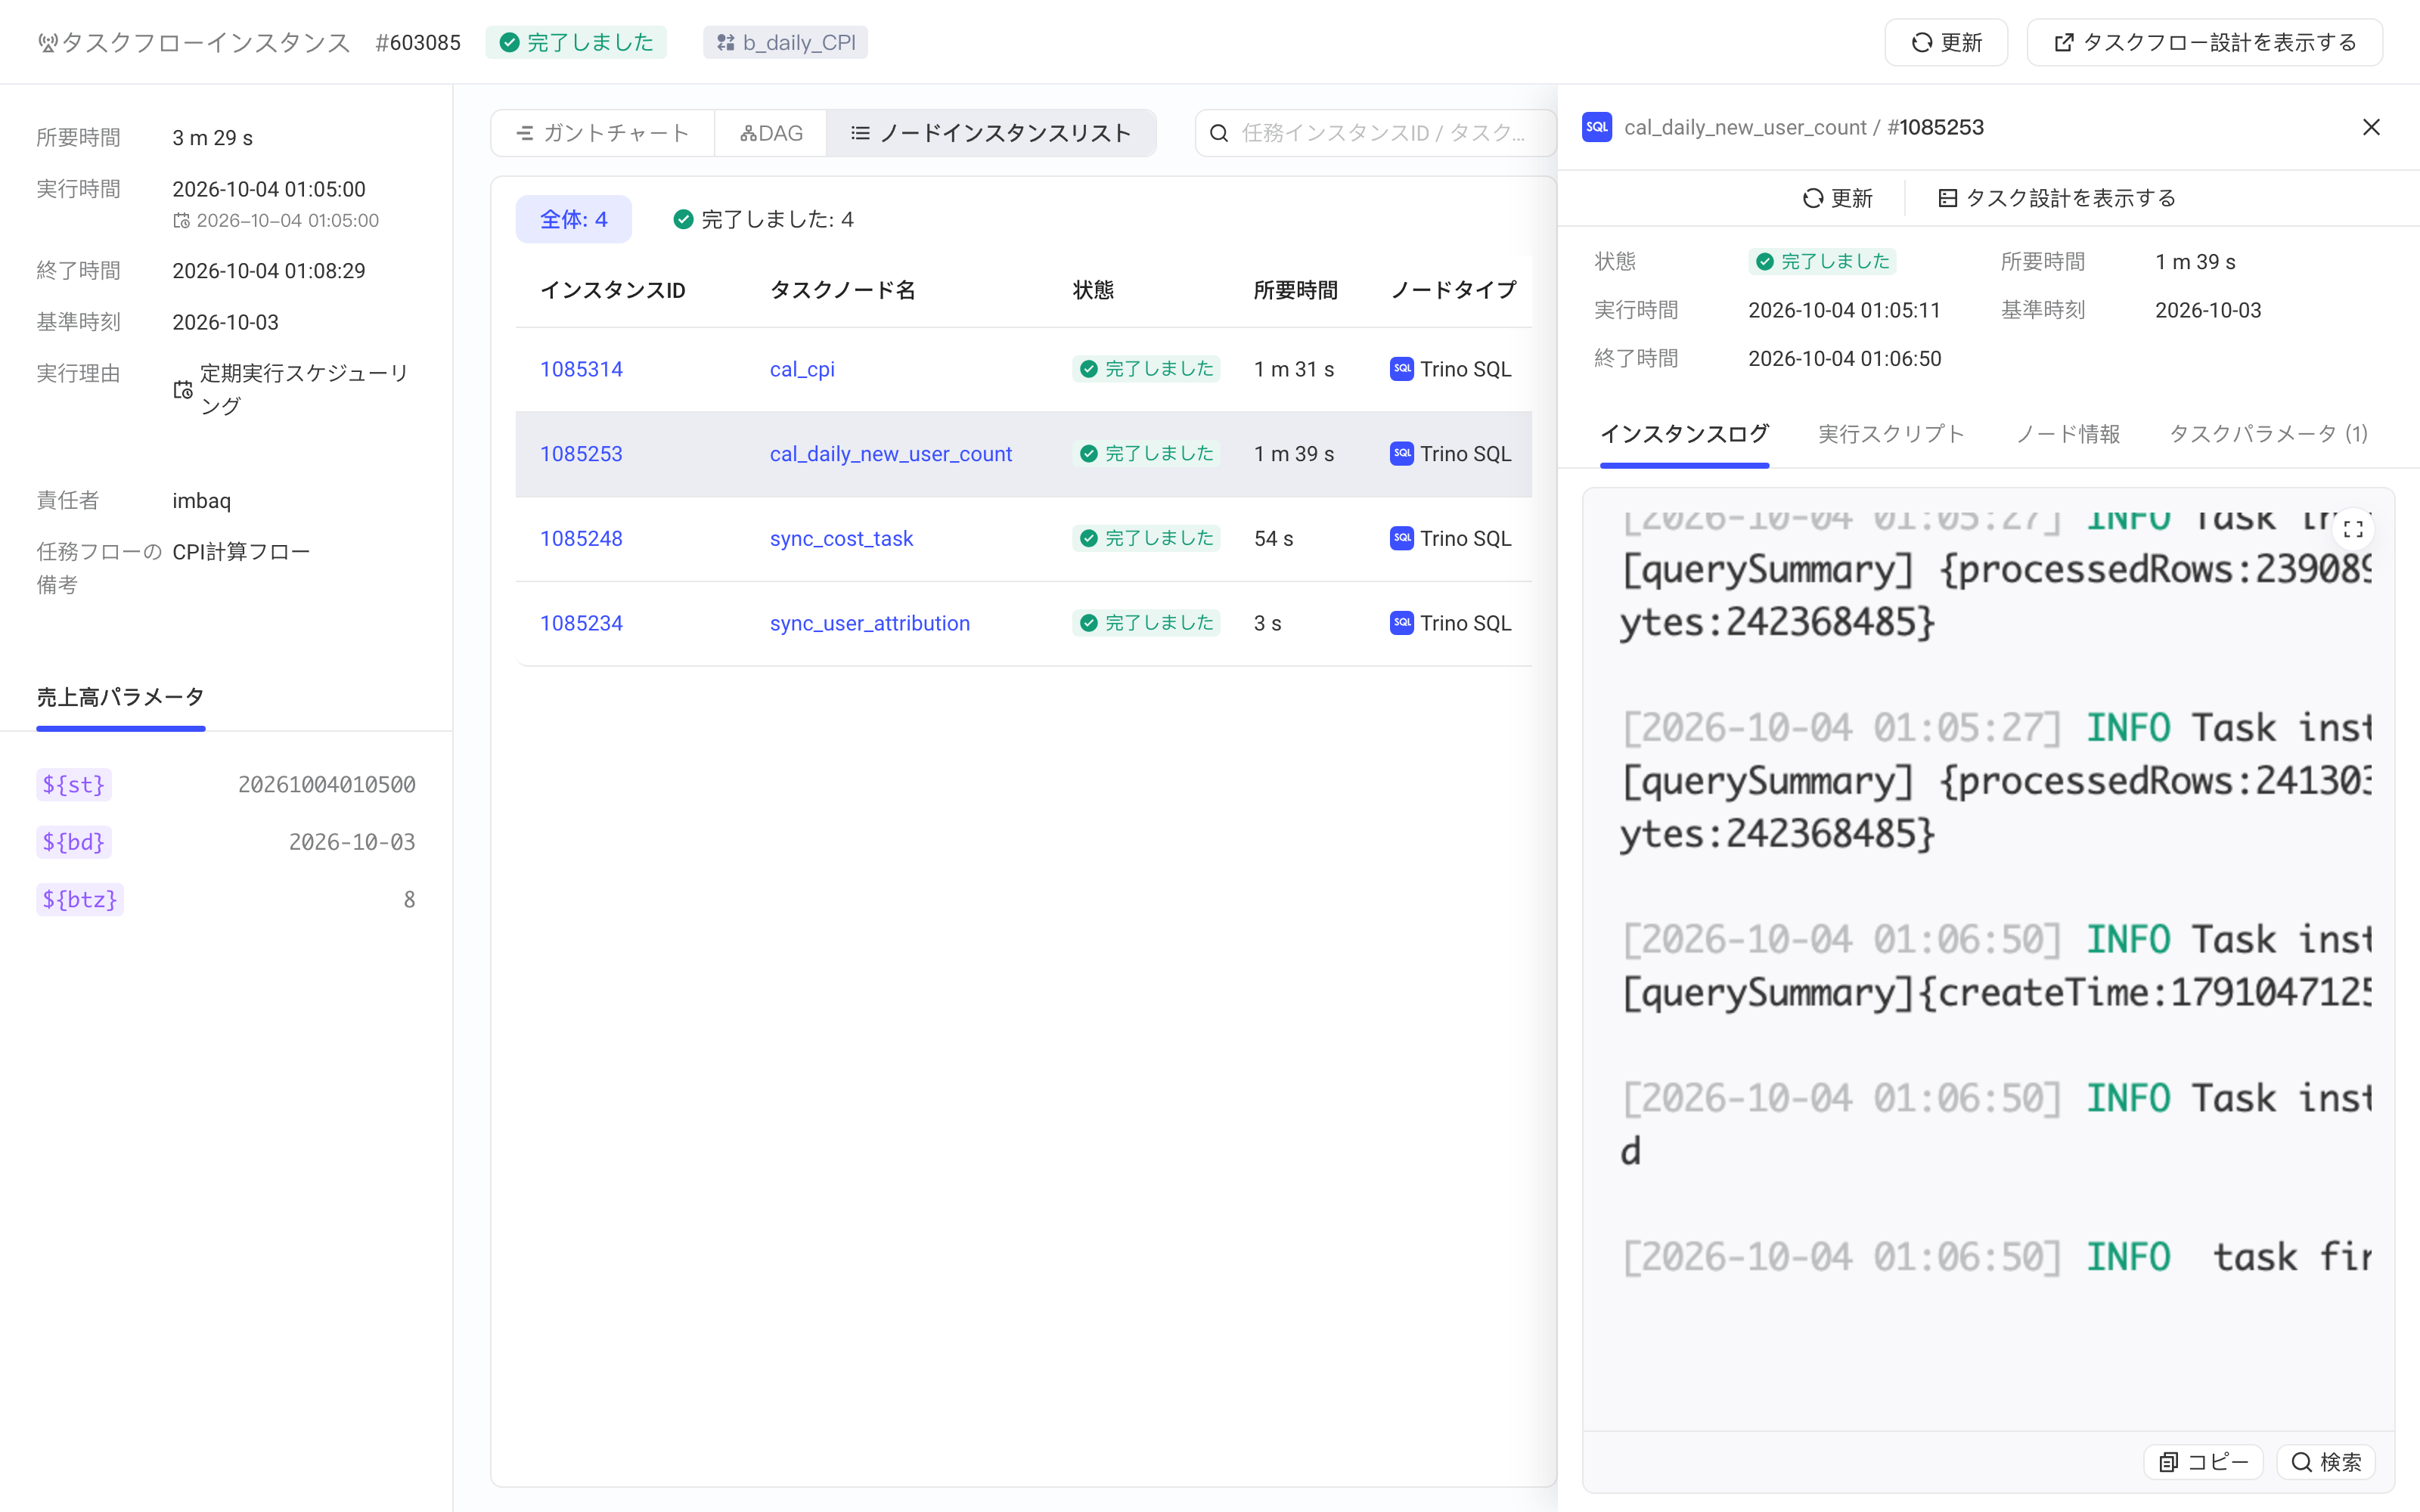The image size is (2420, 1512).
Task: Click status badge in sync_cost_task row
Action: tap(1146, 539)
